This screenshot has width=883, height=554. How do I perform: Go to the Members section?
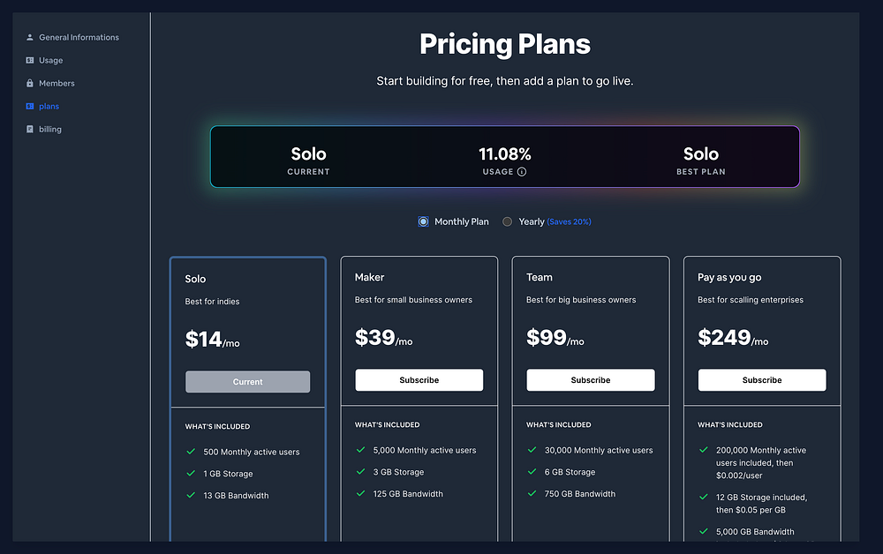[57, 83]
